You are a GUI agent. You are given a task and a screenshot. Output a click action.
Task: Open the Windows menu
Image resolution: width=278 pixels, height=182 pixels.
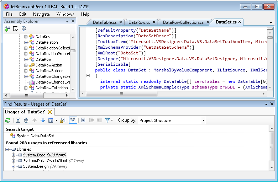click(65, 14)
